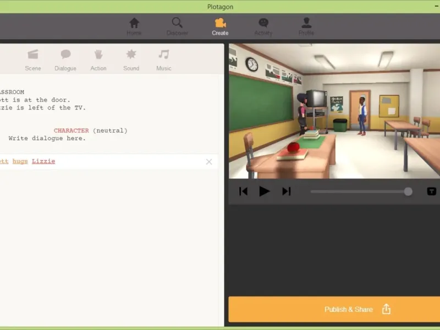Insert a Dialogue element
Image resolution: width=440 pixels, height=330 pixels.
[65, 60]
